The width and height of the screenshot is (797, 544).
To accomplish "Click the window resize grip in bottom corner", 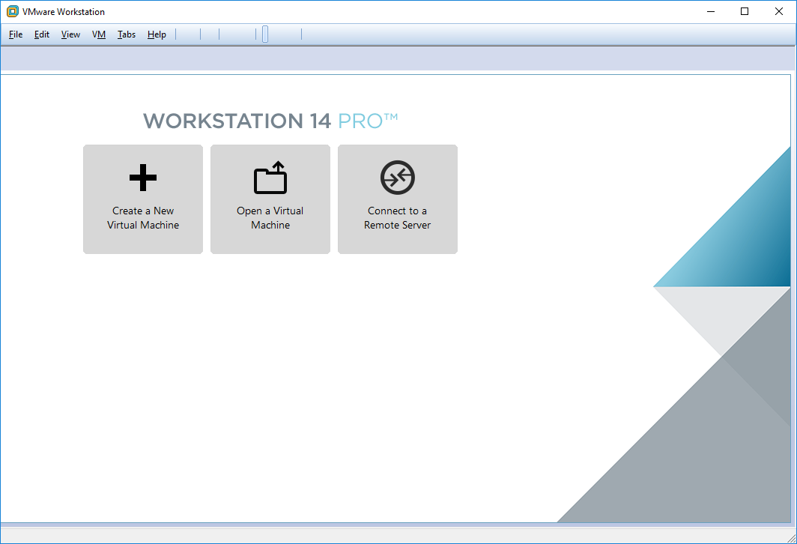I will (791, 538).
